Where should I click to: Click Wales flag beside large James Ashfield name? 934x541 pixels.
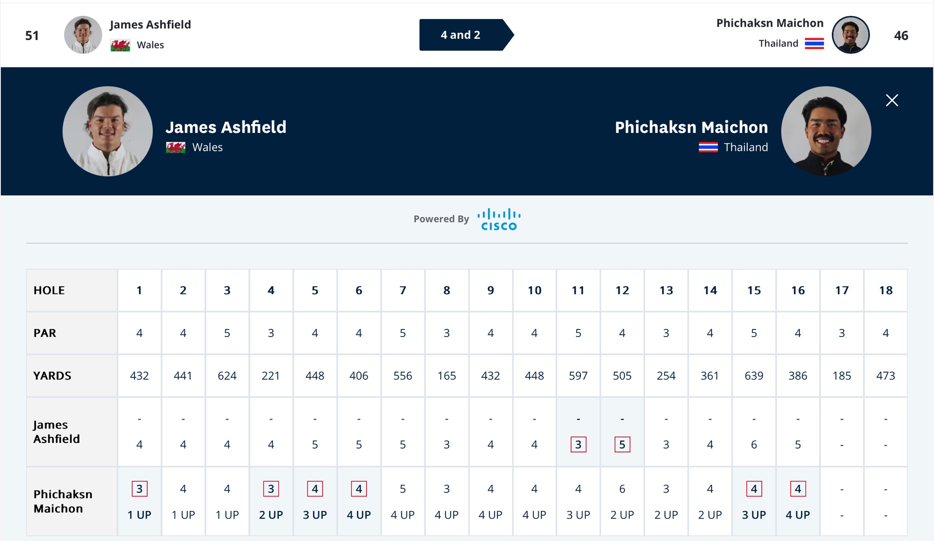[x=176, y=148]
